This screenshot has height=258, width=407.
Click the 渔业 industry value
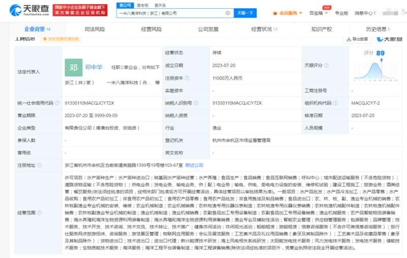tap(217, 128)
